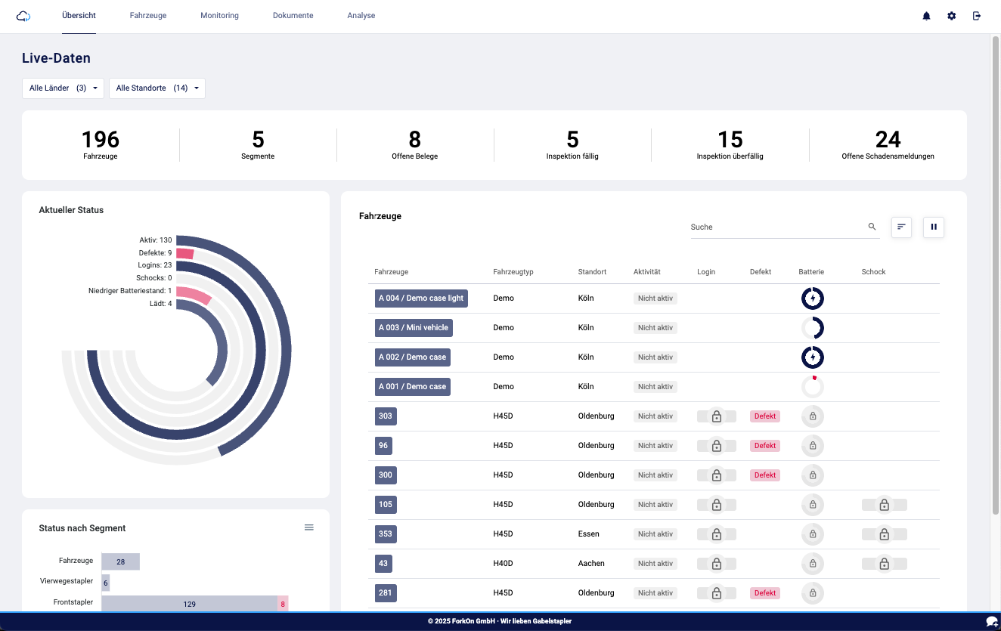Open vehicle 300 chip
The image size is (1001, 631).
(386, 475)
